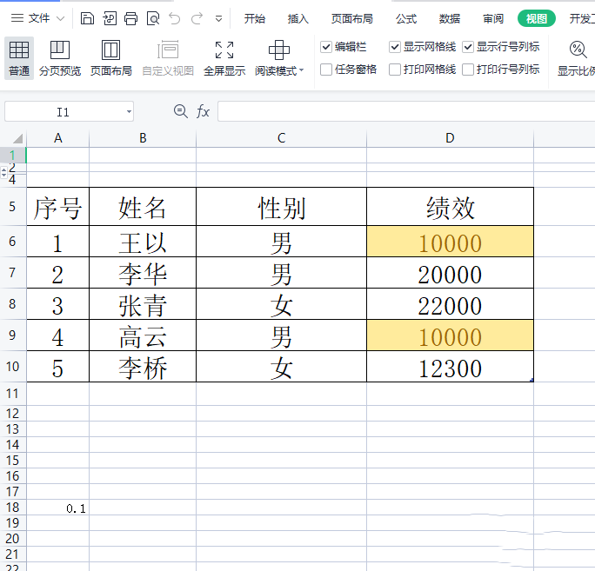Switch to the 插入 tab

[297, 18]
